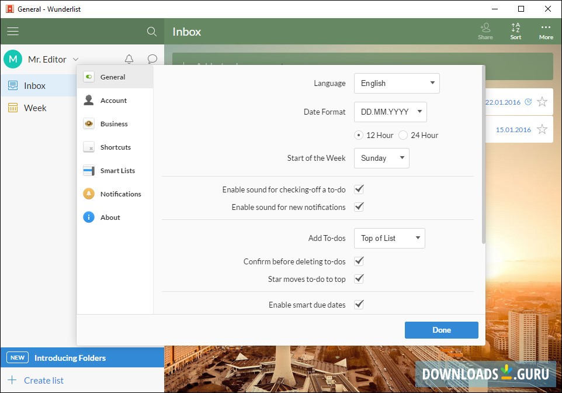562x393 pixels.
Task: Open the Add To-dos dropdown
Action: 390,238
